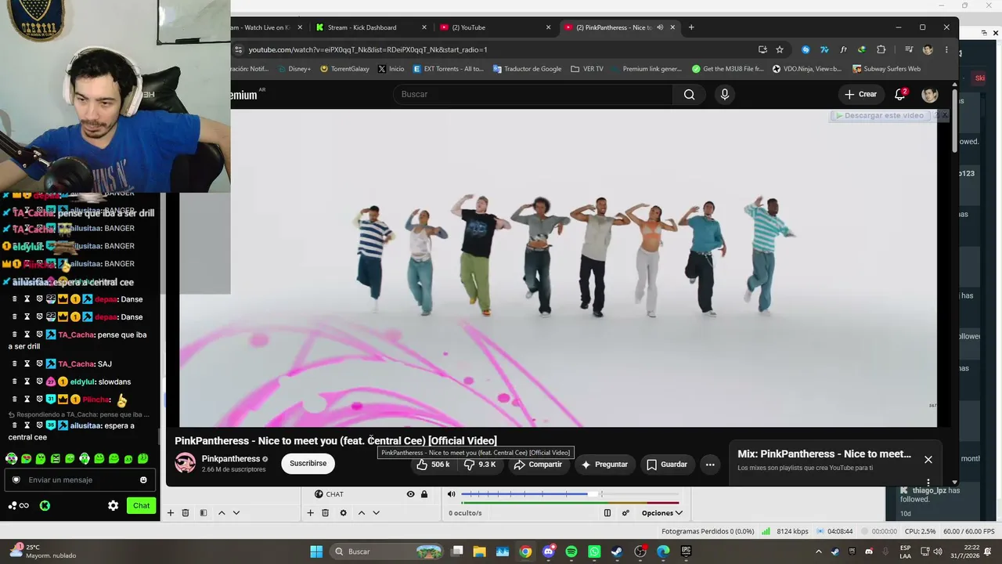Focus the Enviar un mensaje field
Image resolution: width=1002 pixels, height=564 pixels.
pyautogui.click(x=80, y=480)
